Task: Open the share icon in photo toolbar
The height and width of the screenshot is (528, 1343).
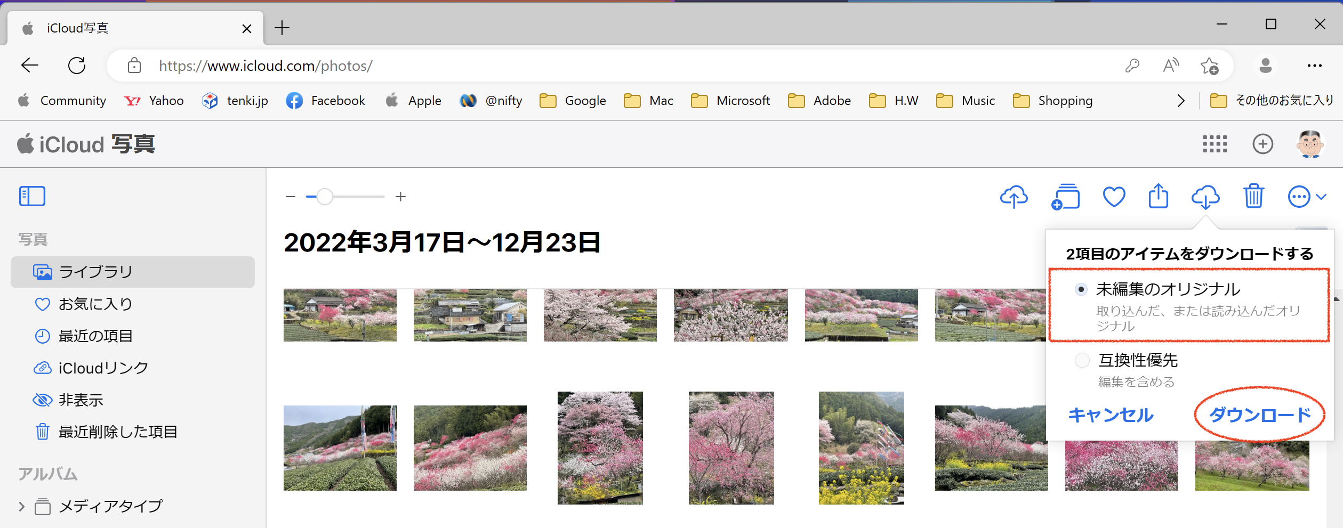Action: [1158, 197]
